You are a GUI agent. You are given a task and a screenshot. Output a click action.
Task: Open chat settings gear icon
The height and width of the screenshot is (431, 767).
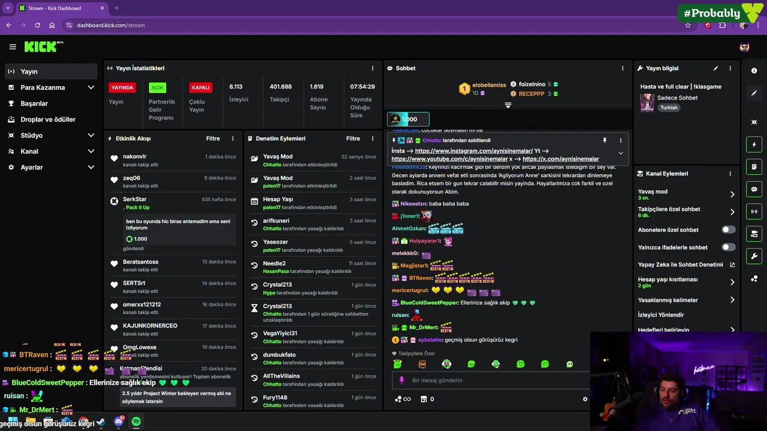[585, 399]
